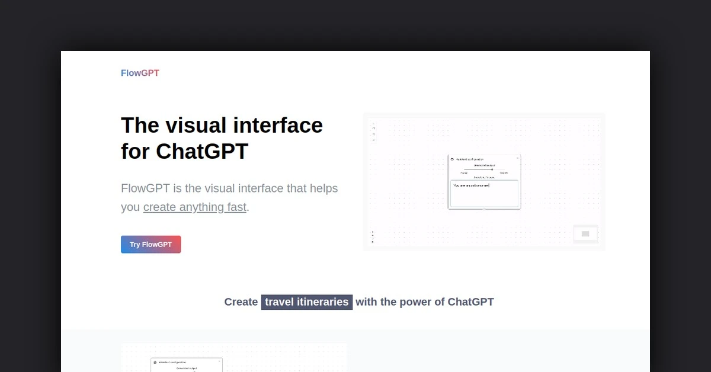Click the highlighted "travel itineraries" phrase
The width and height of the screenshot is (711, 372).
pyautogui.click(x=306, y=302)
